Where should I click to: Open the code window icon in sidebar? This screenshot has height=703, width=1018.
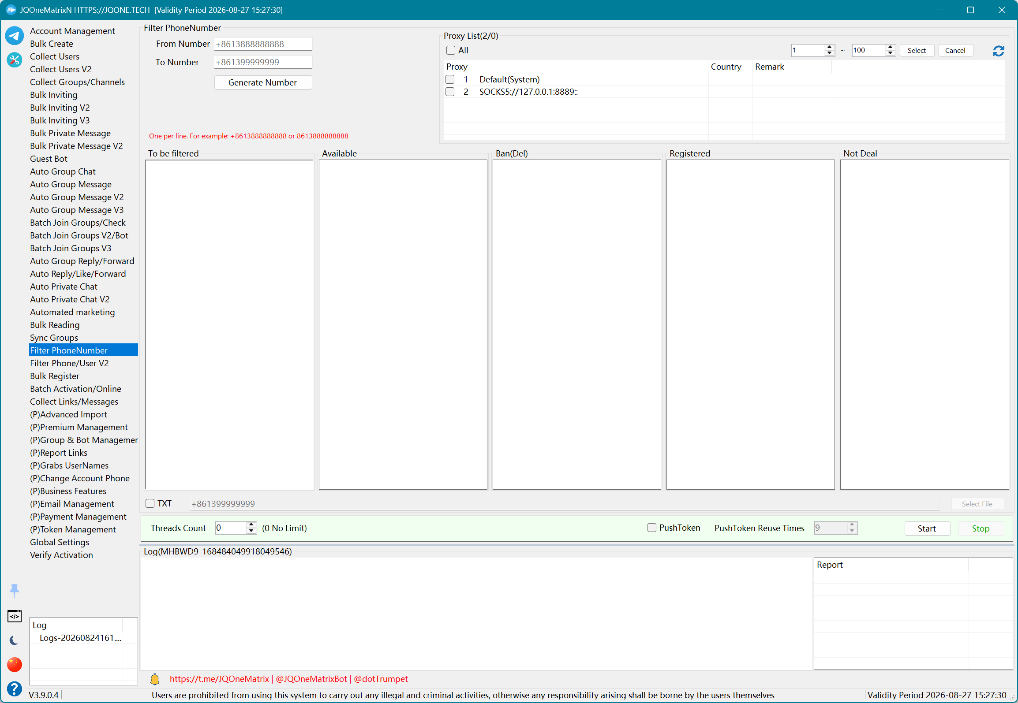click(x=15, y=616)
